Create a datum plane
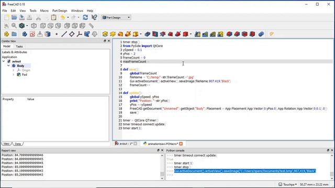Screen dimensions: 335x188 [x=72, y=34]
